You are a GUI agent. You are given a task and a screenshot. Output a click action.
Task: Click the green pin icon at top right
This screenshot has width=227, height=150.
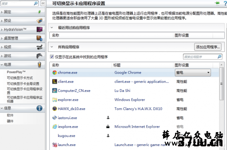tap(217, 3)
